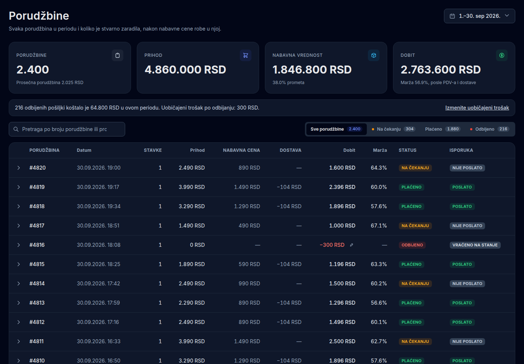Screen dimensions: 524x364
Task: Click the −300 RSD profit value
Action: (x=332, y=245)
